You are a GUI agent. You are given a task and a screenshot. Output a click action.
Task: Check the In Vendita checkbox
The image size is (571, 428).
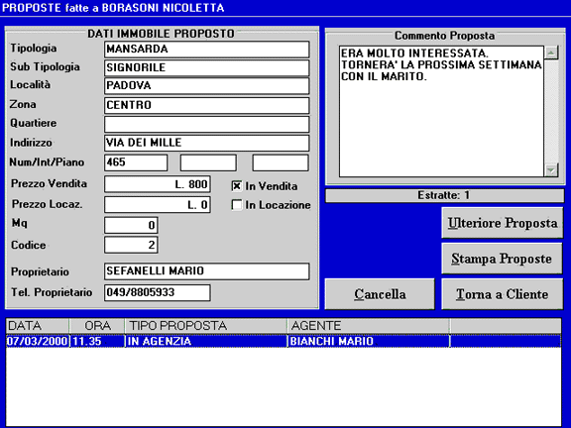click(x=237, y=186)
